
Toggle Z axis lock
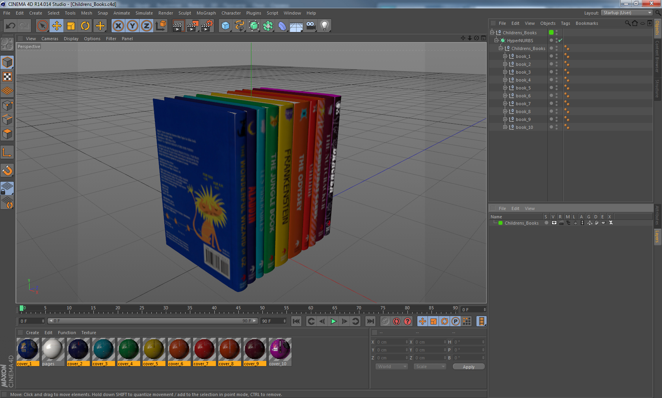point(147,26)
